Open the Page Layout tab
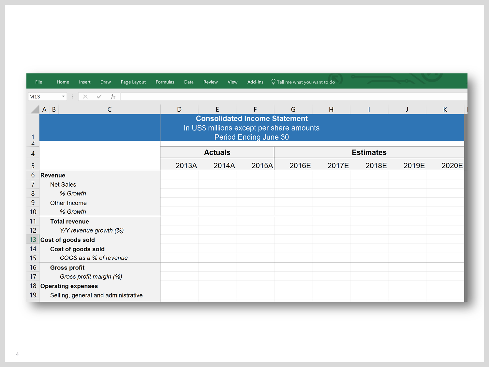Image resolution: width=489 pixels, height=367 pixels. (x=133, y=82)
